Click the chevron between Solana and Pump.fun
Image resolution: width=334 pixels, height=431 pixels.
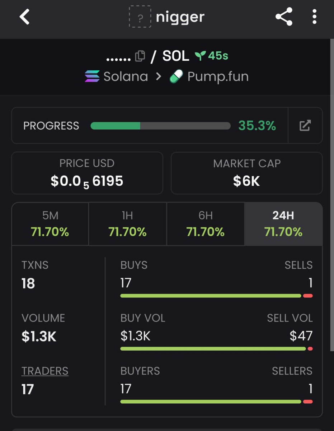click(158, 77)
